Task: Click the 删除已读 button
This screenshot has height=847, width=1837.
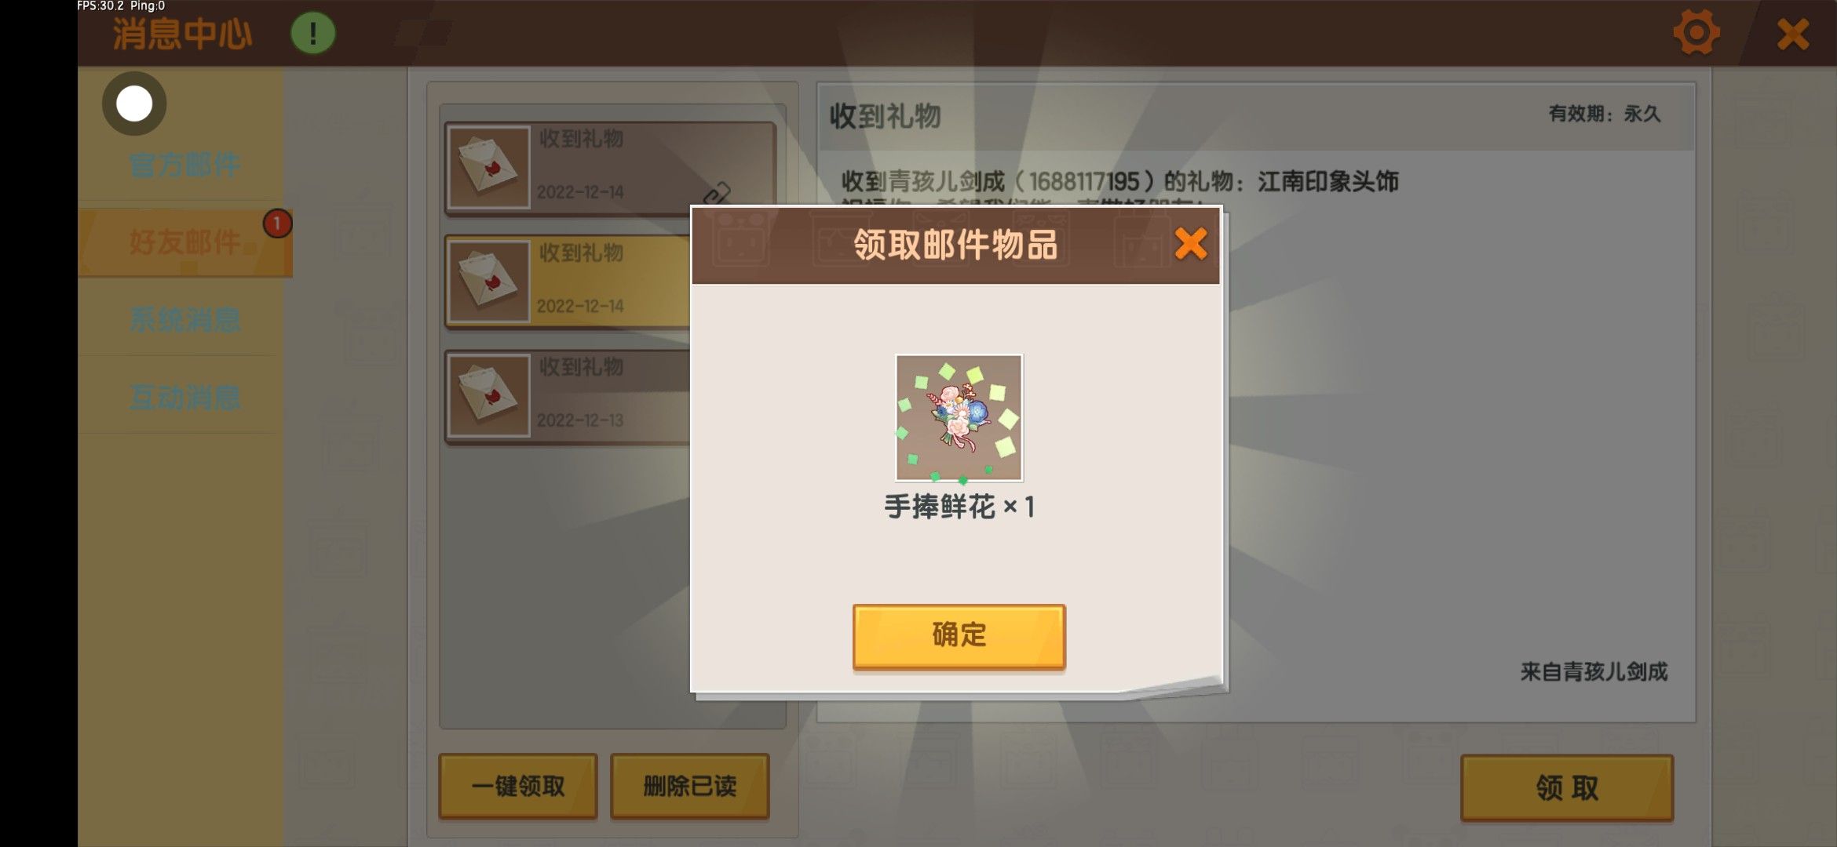Action: tap(689, 787)
